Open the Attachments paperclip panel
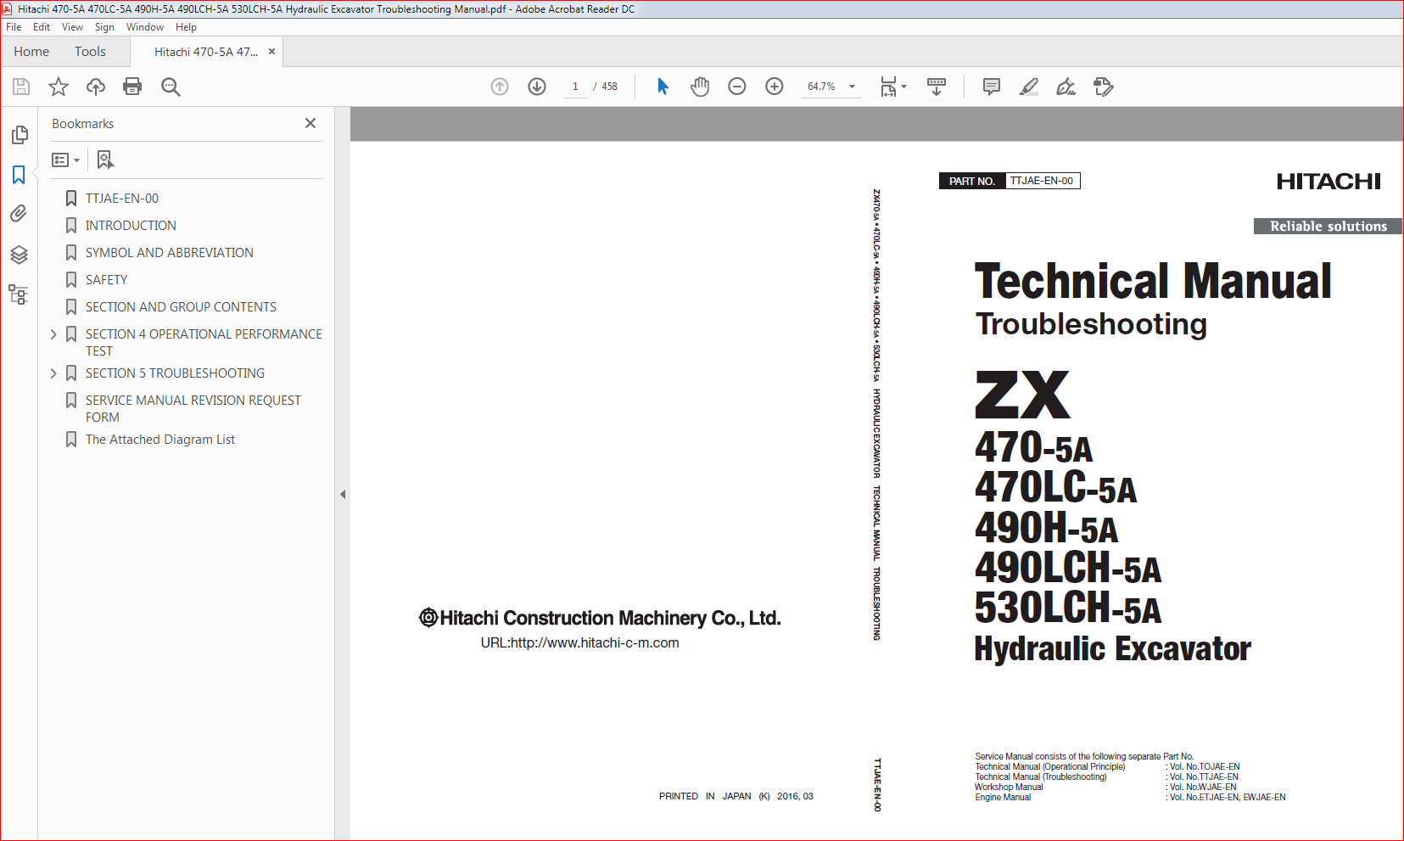Screen dimensions: 1404x841 (19, 214)
